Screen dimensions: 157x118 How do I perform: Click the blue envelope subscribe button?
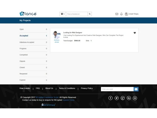point(136,89)
